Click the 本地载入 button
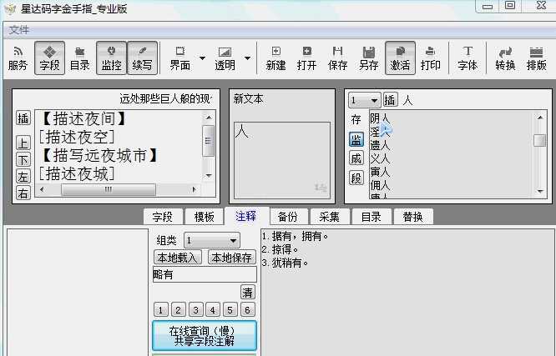The height and width of the screenshot is (356, 556). tap(177, 258)
